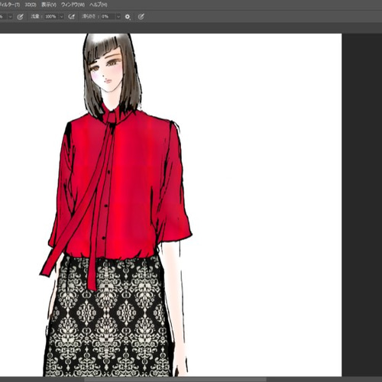The height and width of the screenshot is (382, 382).
Task: Expand the 滑らかさ smoothing dropdown arrow
Action: click(x=118, y=17)
